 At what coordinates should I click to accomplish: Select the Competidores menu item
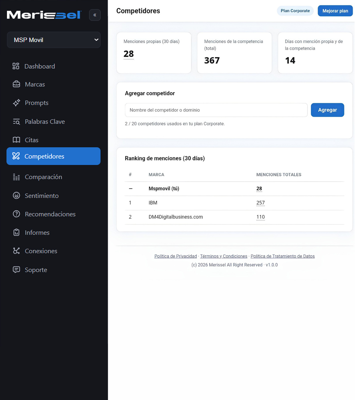[53, 156]
